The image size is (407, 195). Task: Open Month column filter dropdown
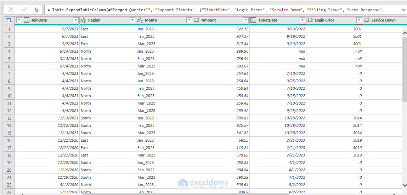[x=189, y=20]
